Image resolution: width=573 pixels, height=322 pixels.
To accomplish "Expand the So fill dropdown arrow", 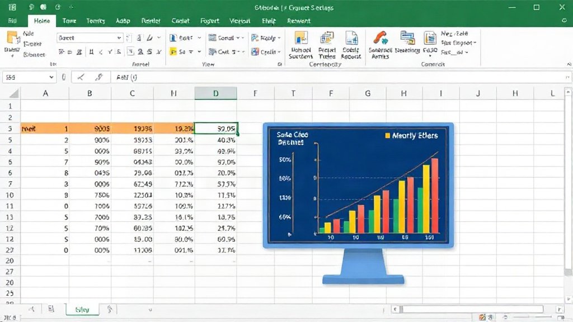I will pos(199,52).
